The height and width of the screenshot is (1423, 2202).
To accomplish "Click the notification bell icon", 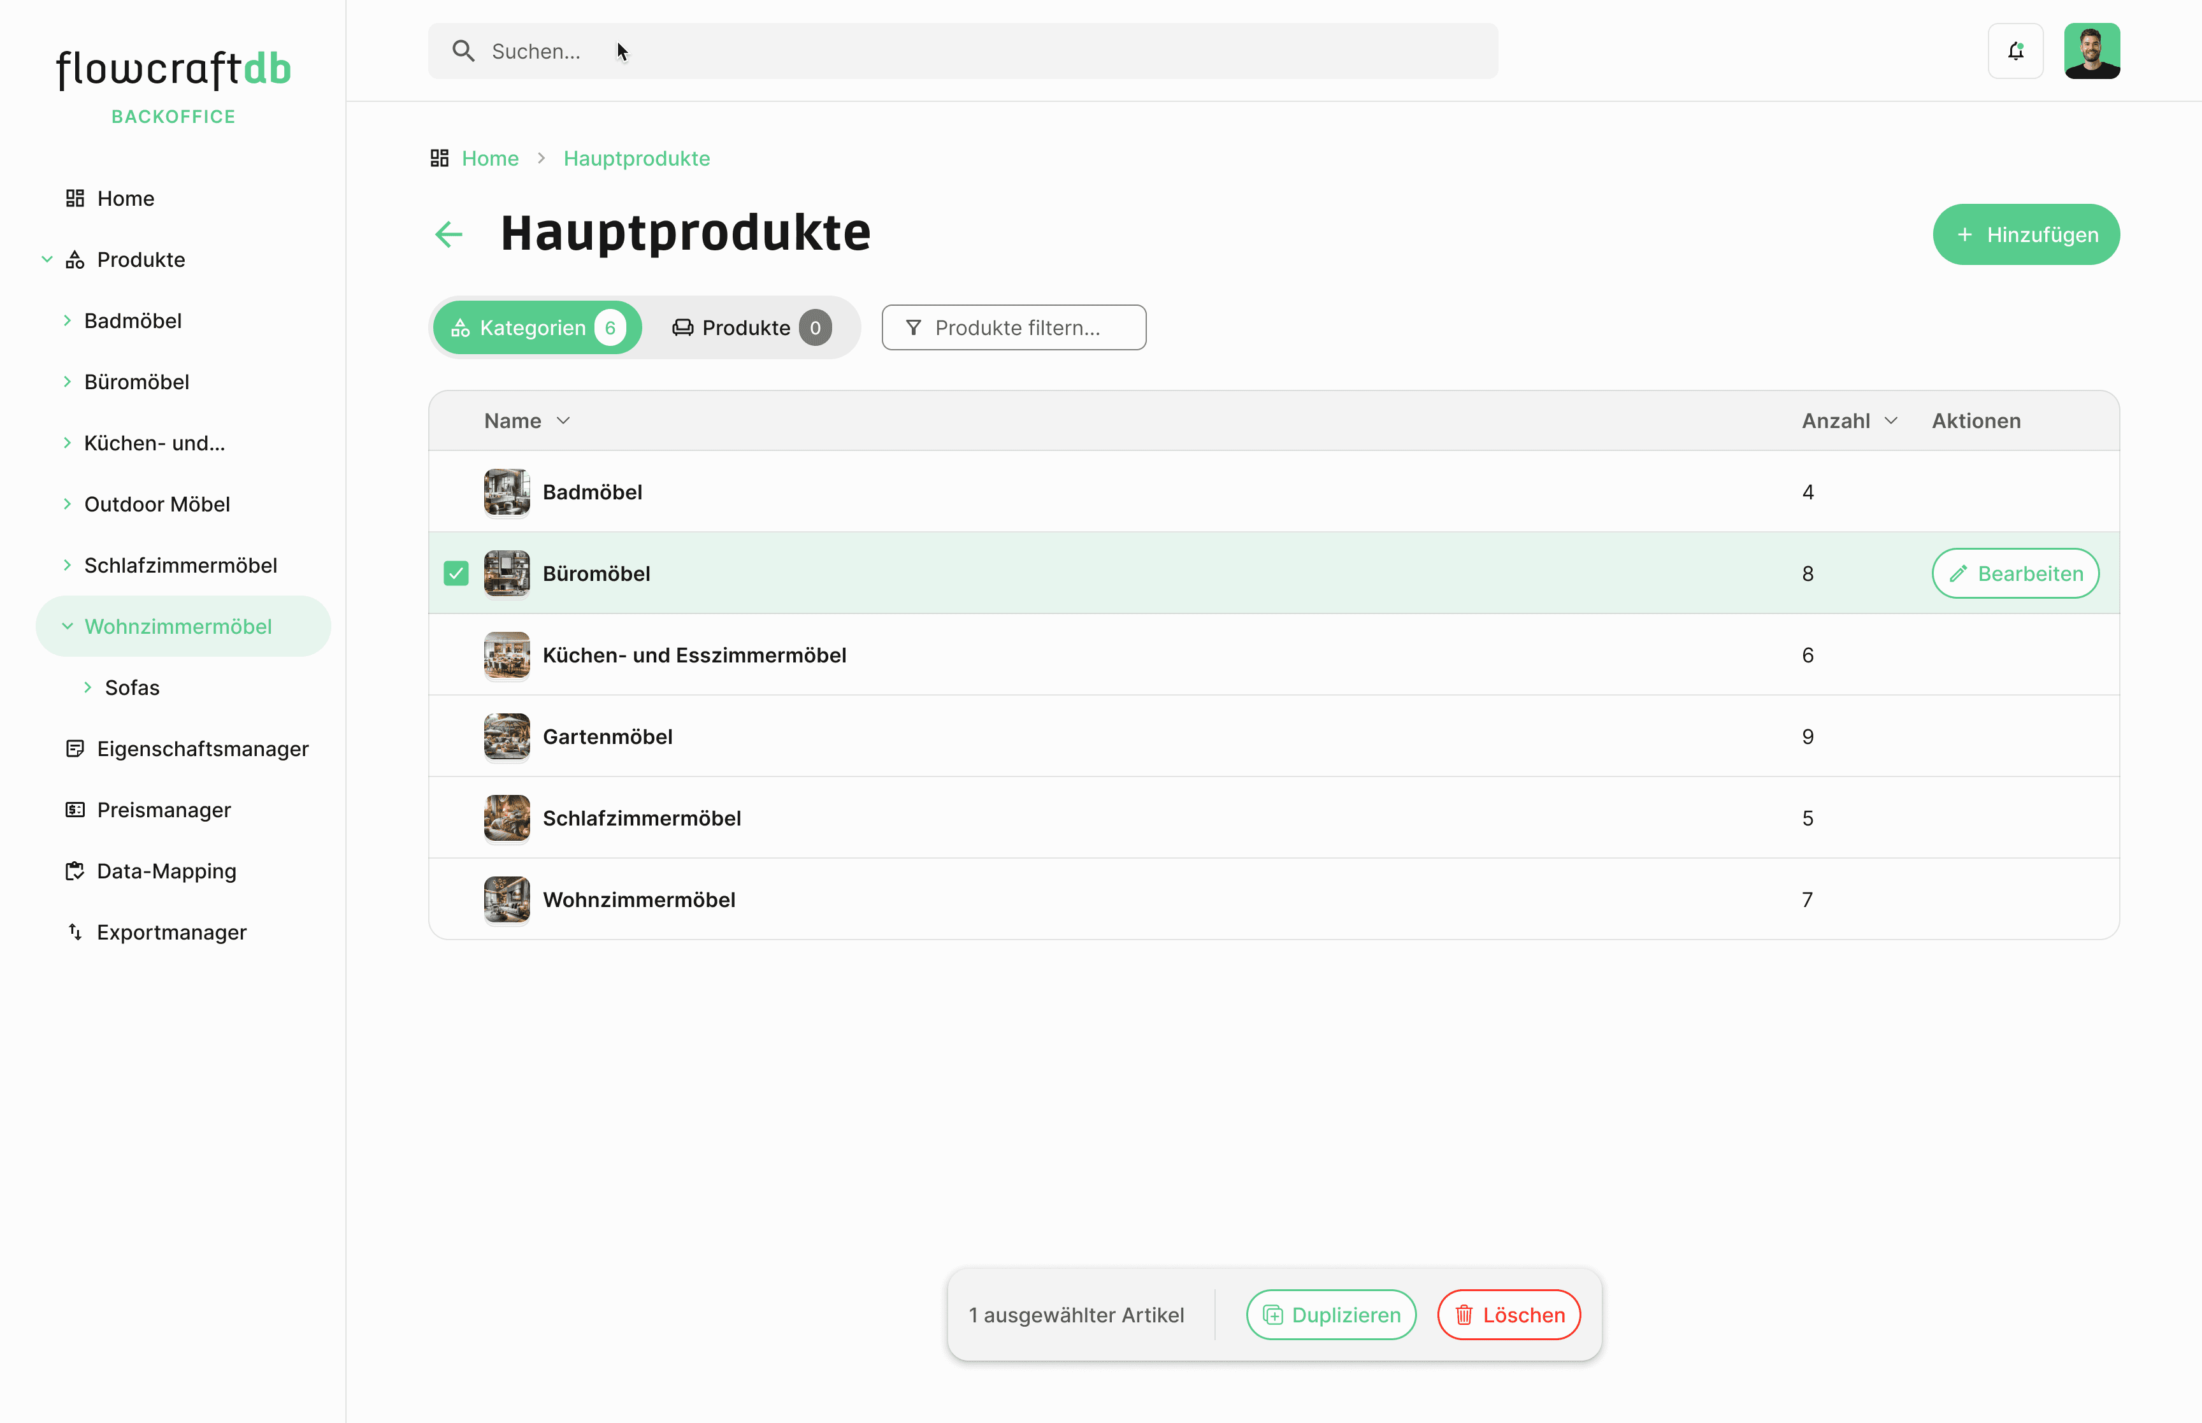I will tap(2015, 51).
